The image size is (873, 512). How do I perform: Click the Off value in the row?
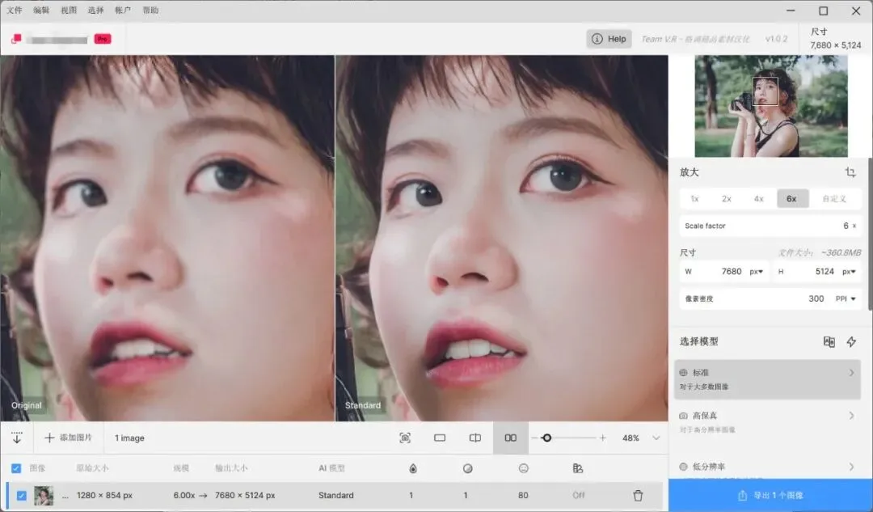pos(579,495)
